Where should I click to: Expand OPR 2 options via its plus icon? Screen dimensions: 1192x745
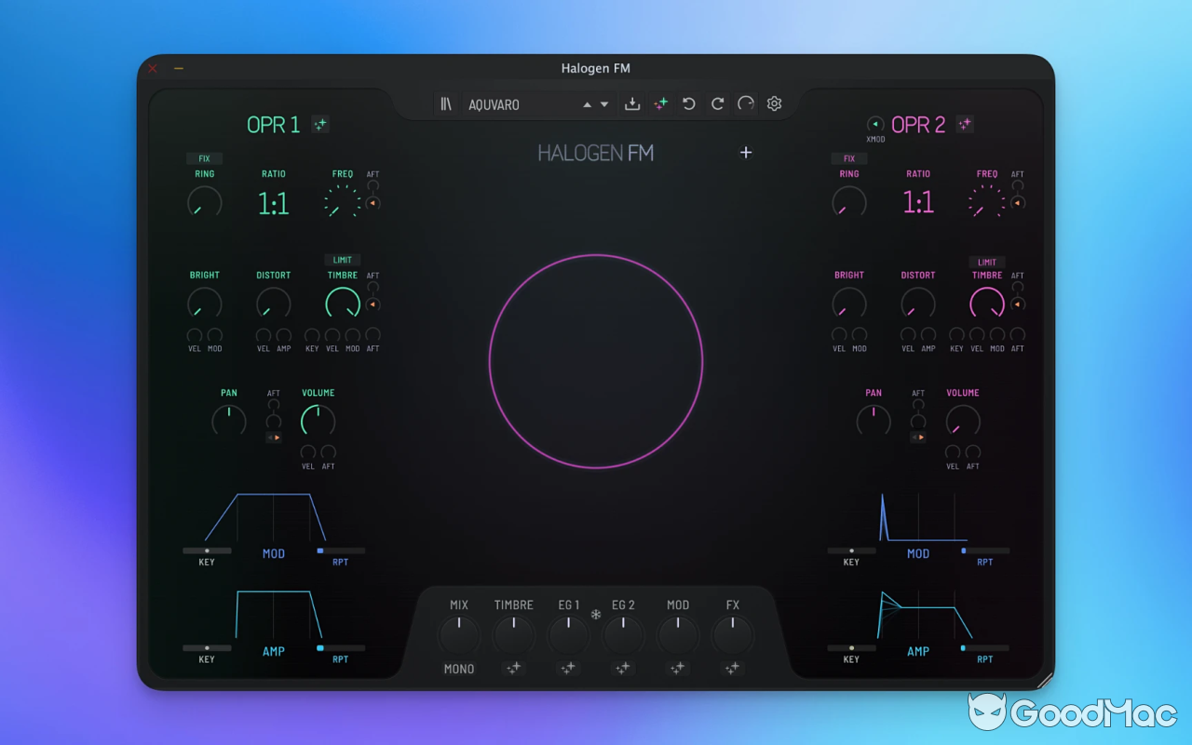pyautogui.click(x=965, y=123)
